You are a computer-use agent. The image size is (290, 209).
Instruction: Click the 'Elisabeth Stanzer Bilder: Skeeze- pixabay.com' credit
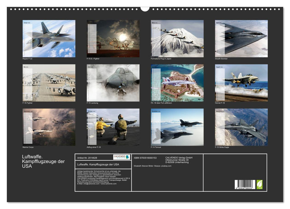point(153,166)
